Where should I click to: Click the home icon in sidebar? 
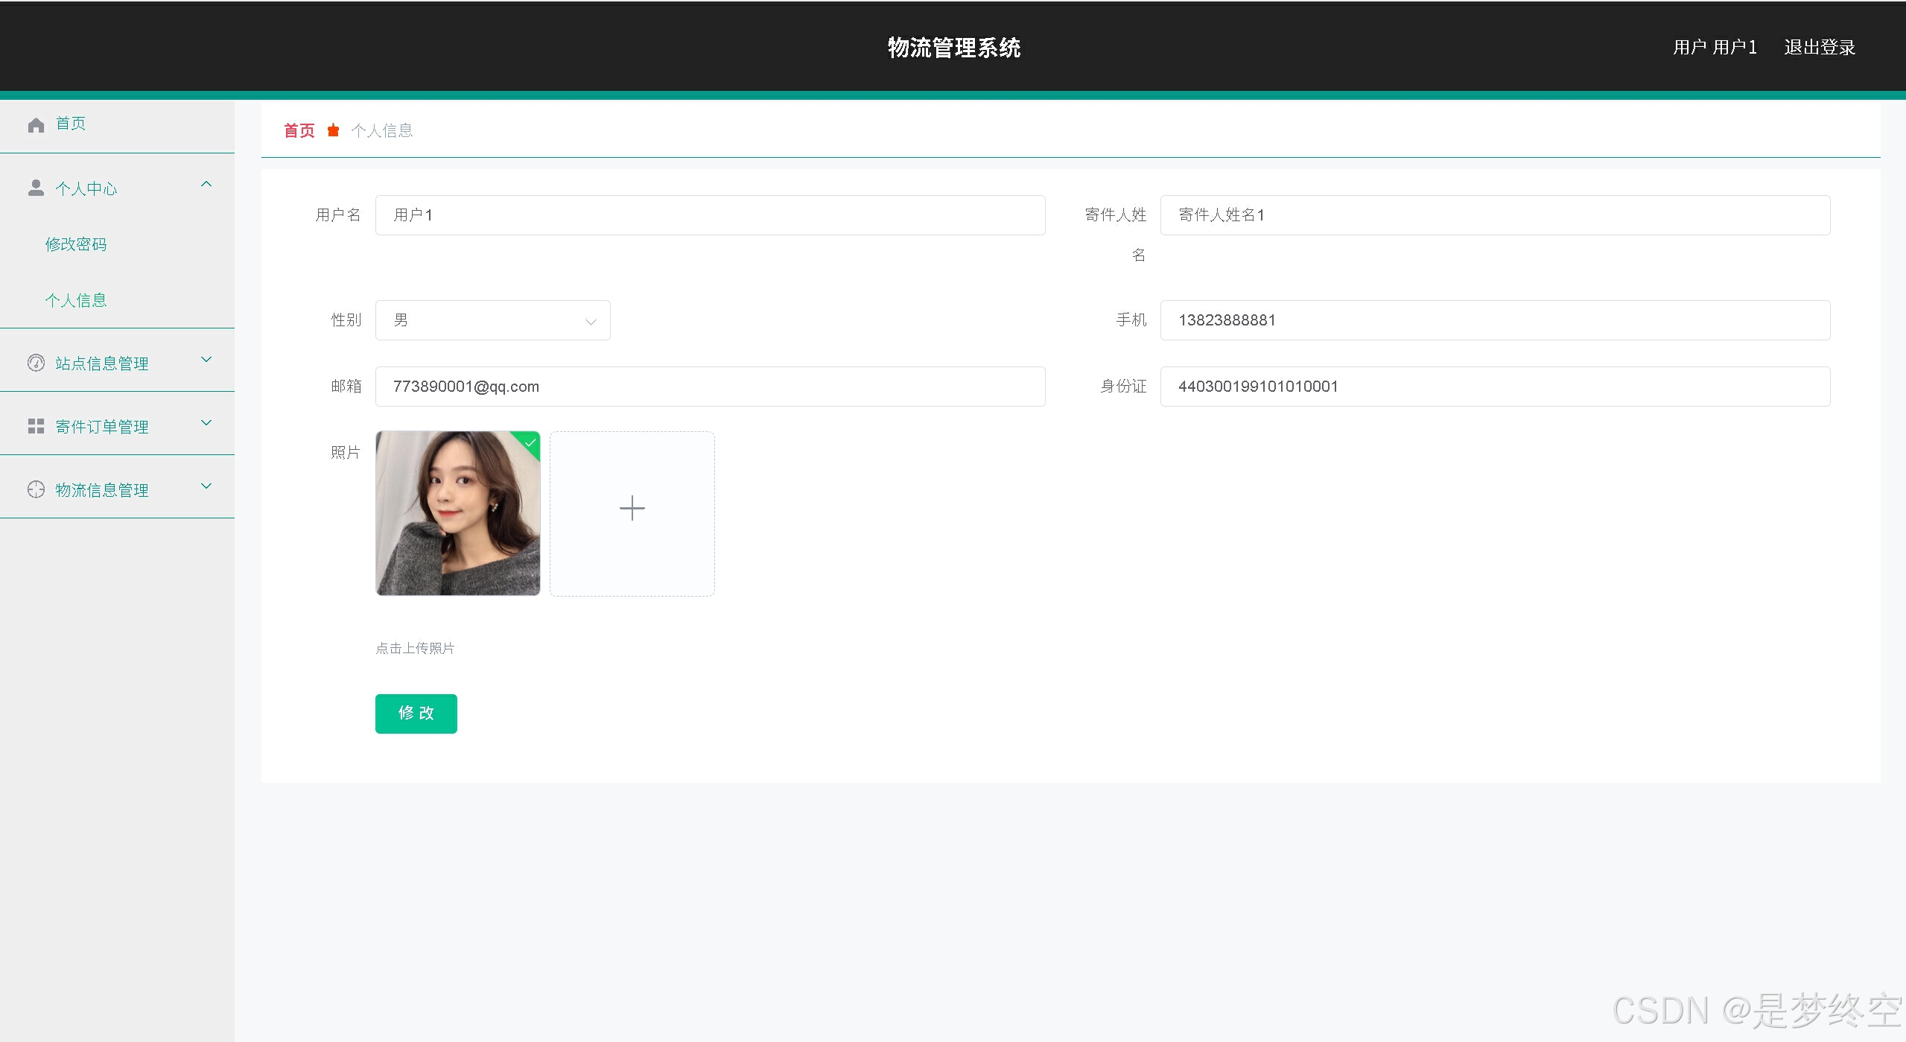(x=36, y=124)
